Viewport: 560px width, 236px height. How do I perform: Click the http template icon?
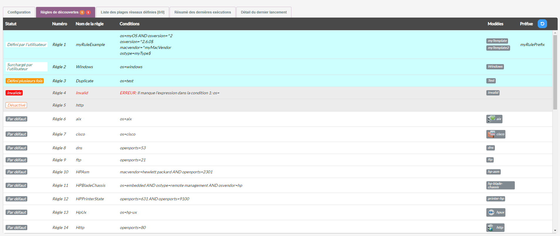coord(491,228)
